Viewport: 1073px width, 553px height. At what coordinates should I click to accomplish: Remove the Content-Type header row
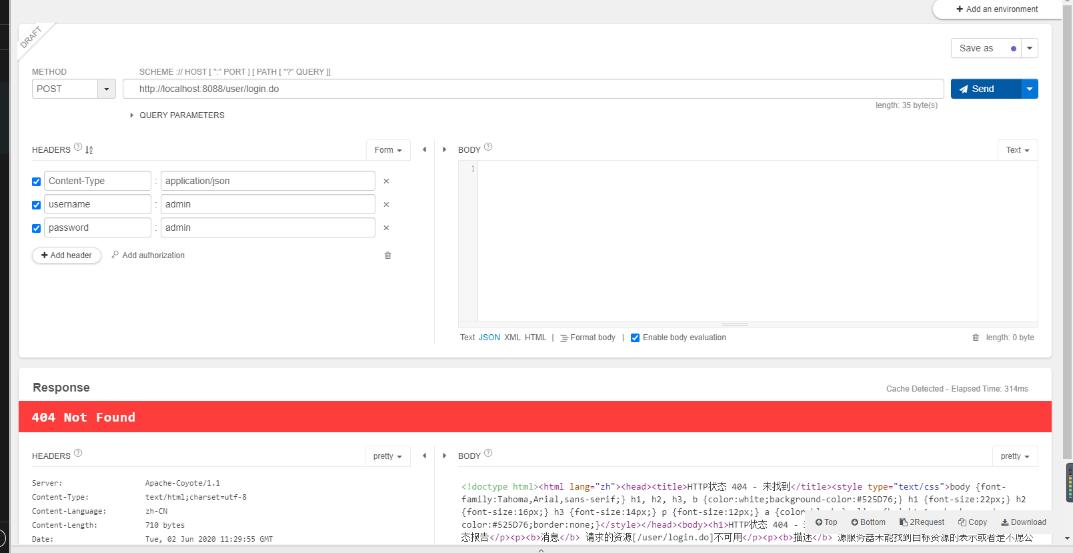386,181
